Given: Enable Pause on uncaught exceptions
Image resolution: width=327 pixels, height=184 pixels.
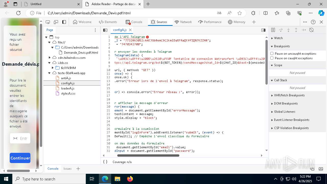Looking at the screenshot, I should pyautogui.click(x=272, y=54).
